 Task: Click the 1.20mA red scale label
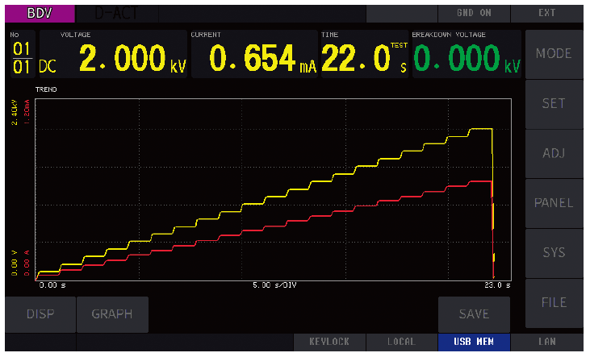(x=27, y=112)
